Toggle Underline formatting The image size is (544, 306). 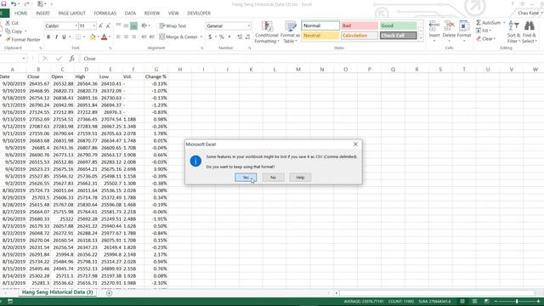64,37
